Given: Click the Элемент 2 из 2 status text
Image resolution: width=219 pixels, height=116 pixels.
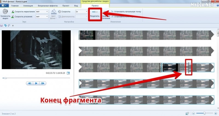Looking at the screenshot, I should click(x=9, y=114).
